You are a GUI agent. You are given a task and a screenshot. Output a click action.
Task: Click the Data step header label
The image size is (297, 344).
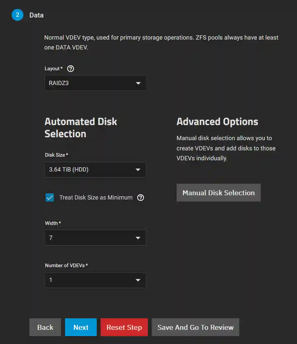pyautogui.click(x=36, y=15)
